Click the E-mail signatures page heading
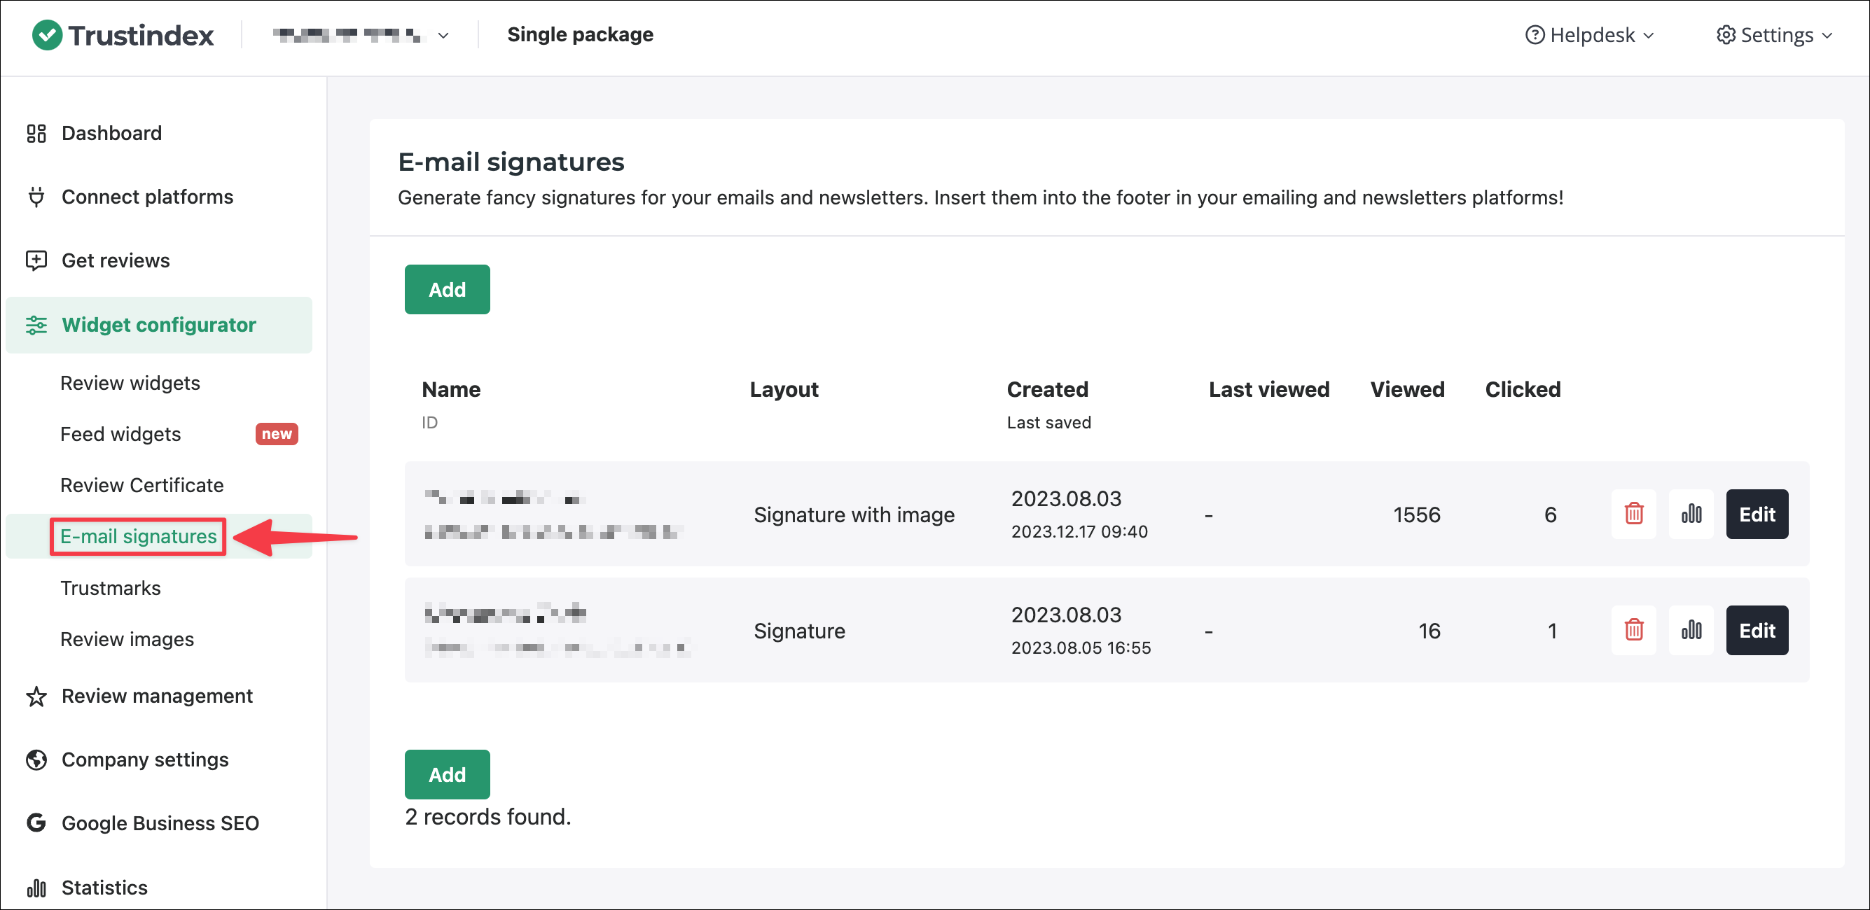Viewport: 1870px width, 910px height. pyautogui.click(x=511, y=162)
